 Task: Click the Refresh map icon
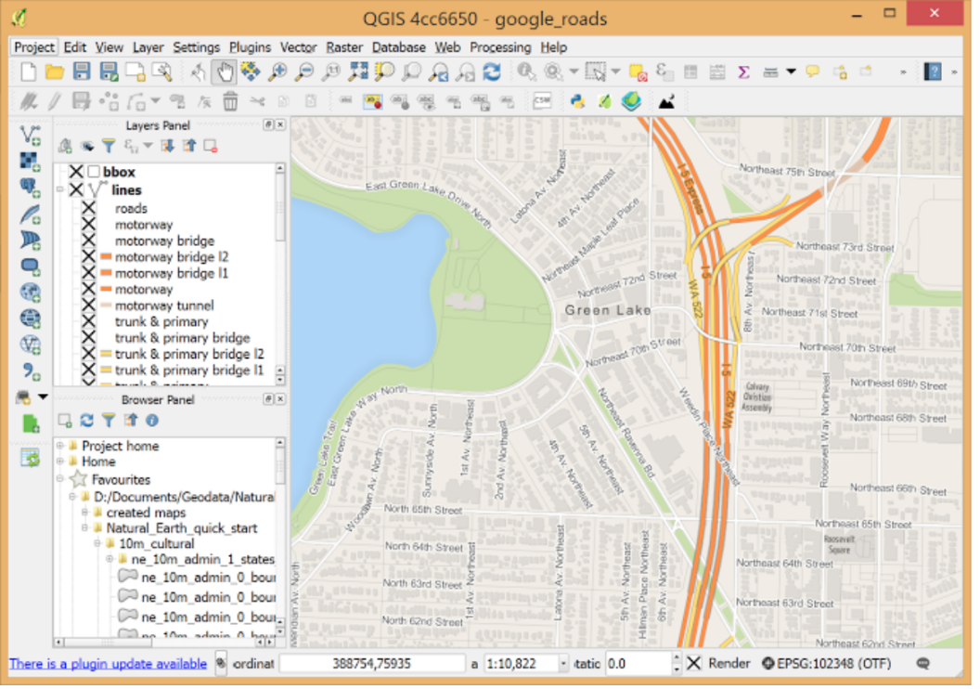(x=492, y=71)
